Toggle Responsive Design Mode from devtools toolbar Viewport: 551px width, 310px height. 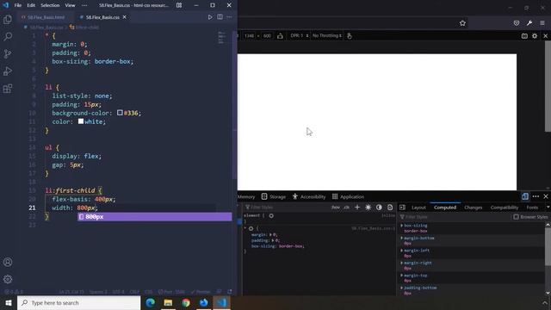pyautogui.click(x=525, y=196)
